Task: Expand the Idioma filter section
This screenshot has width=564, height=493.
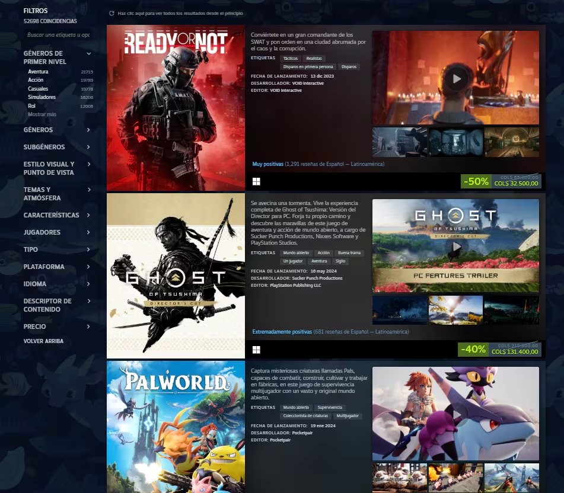Action: [x=88, y=284]
